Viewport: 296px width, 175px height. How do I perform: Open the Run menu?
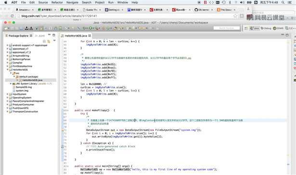(111, 2)
